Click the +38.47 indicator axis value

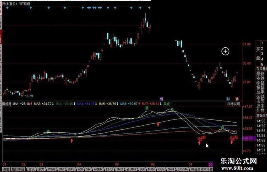coord(248,118)
